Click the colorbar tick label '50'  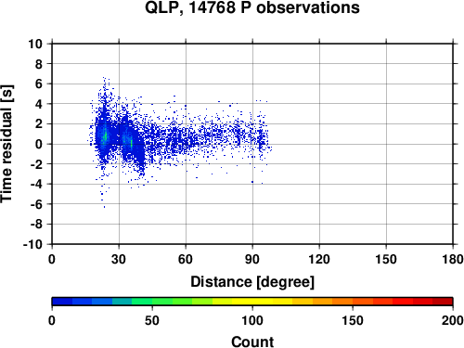(x=152, y=320)
